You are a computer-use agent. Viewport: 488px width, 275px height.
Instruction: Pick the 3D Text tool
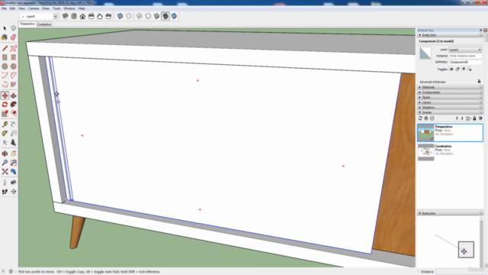click(x=14, y=143)
